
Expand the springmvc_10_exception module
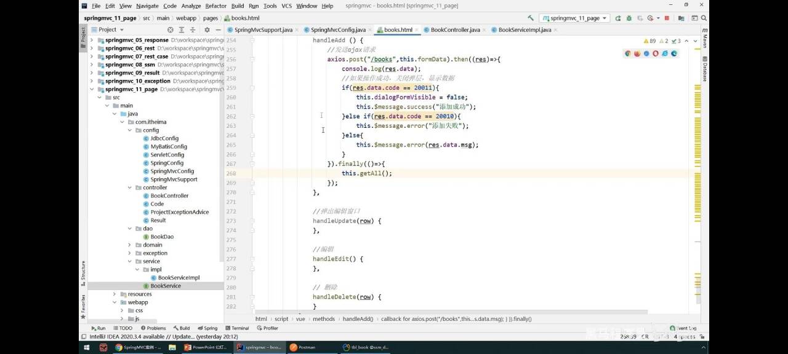pyautogui.click(x=92, y=81)
